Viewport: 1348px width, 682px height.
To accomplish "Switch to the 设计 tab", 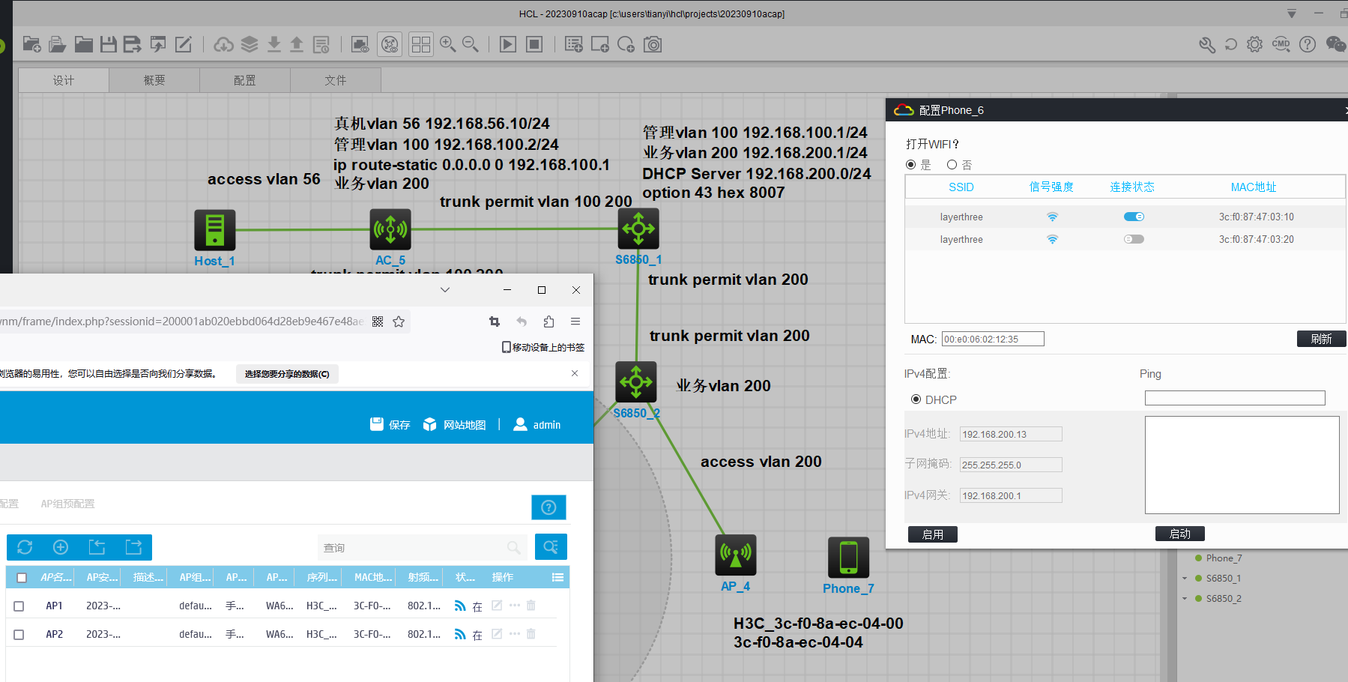I will pyautogui.click(x=64, y=80).
